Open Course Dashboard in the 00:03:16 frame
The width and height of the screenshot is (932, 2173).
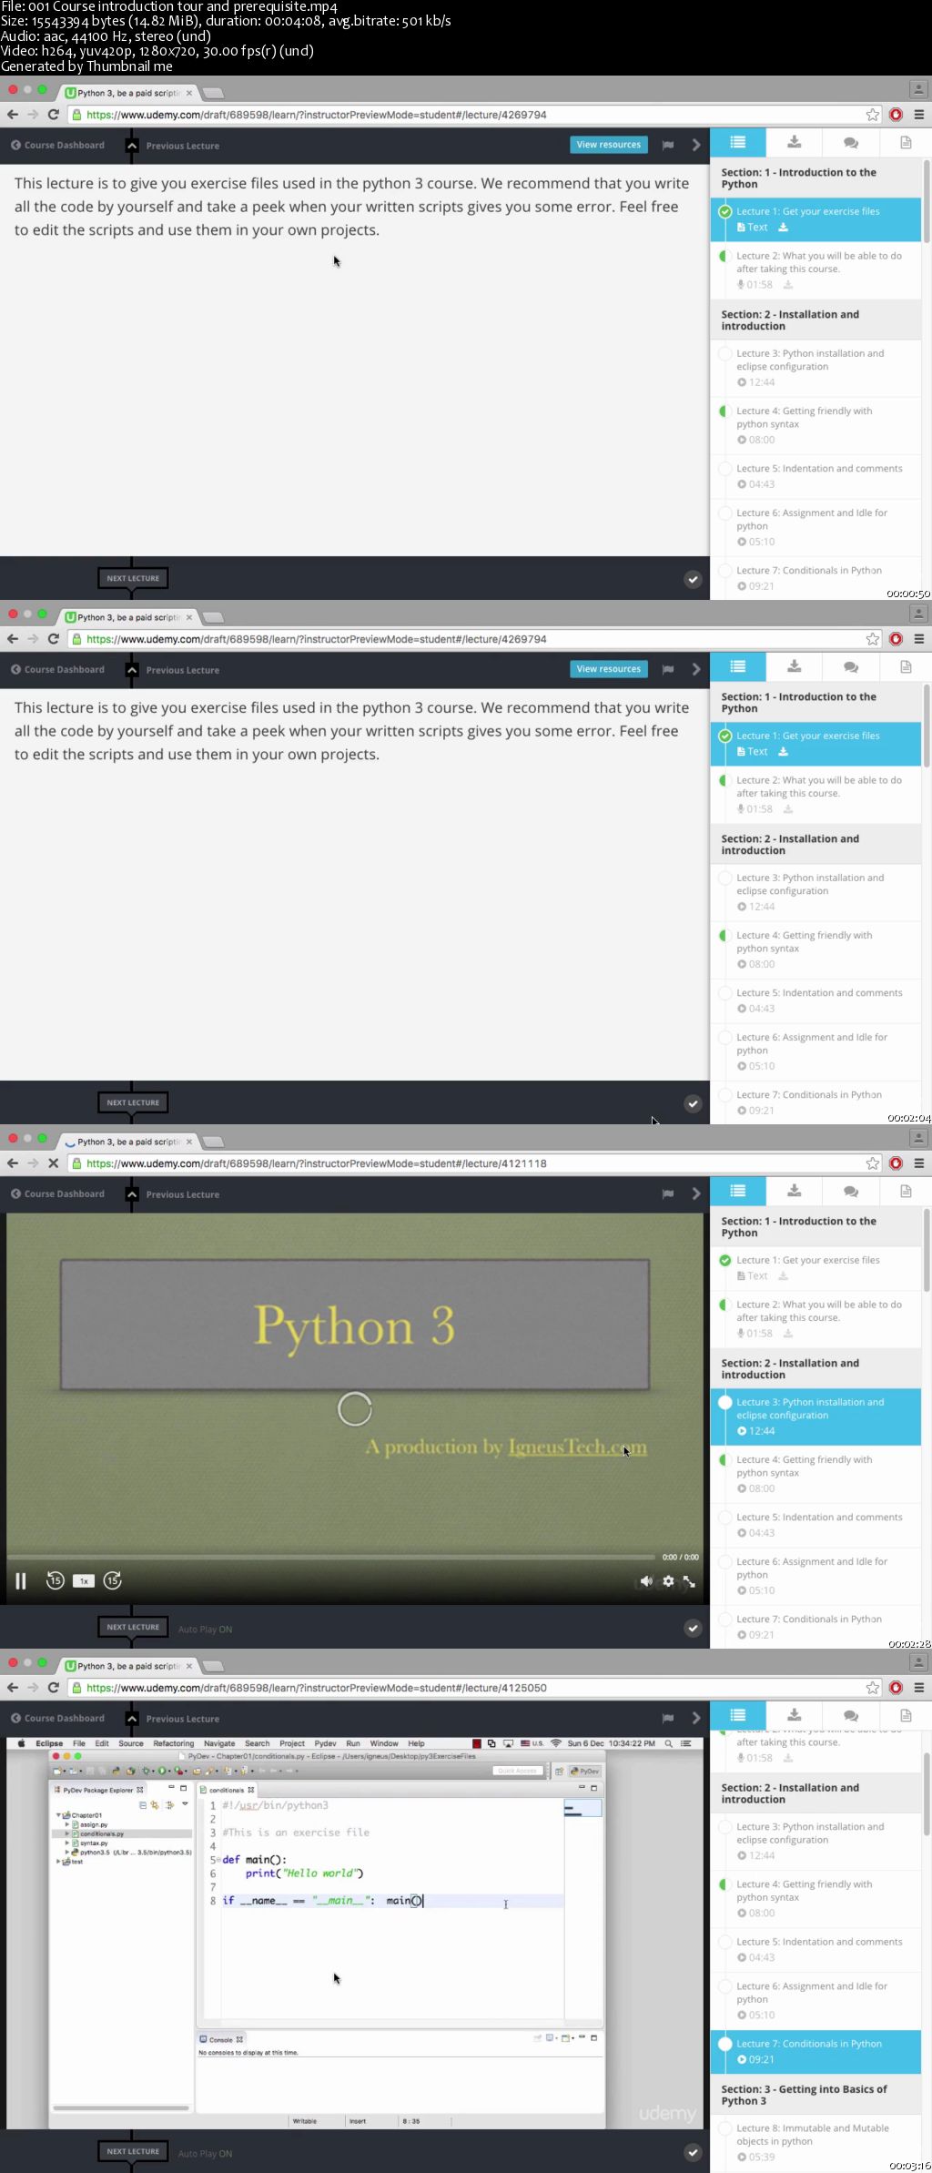tap(57, 1718)
